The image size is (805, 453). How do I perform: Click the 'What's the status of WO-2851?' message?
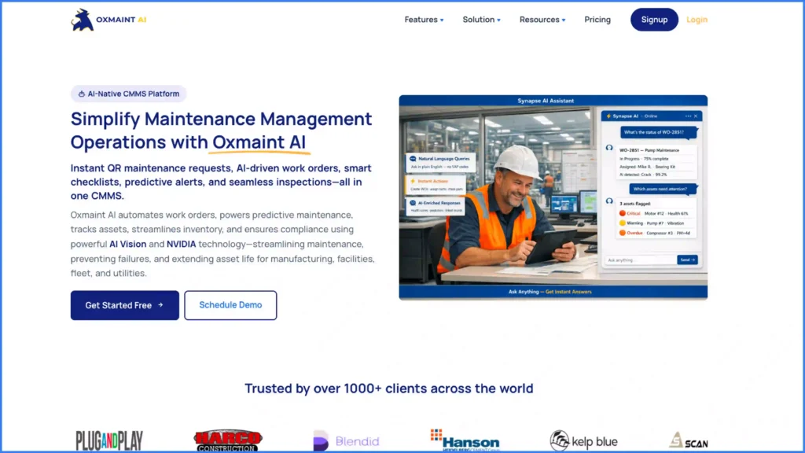click(659, 132)
